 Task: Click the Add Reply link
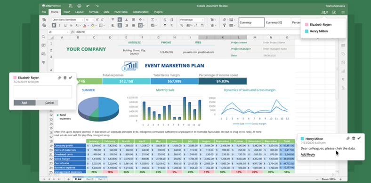(x=308, y=155)
